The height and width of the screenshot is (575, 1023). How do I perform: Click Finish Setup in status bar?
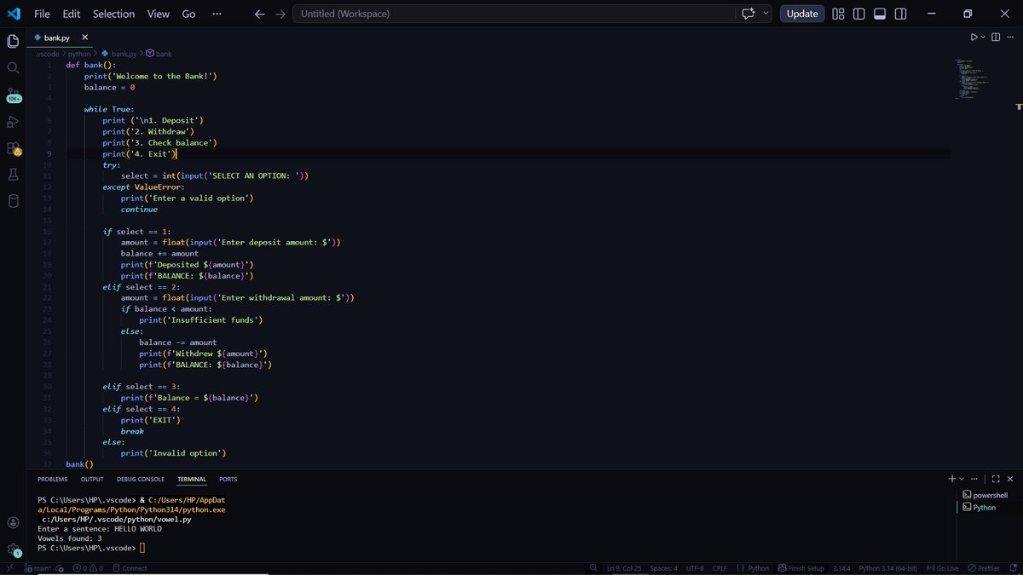point(800,568)
